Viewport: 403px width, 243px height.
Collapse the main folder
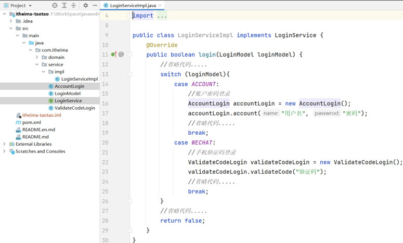(18, 35)
